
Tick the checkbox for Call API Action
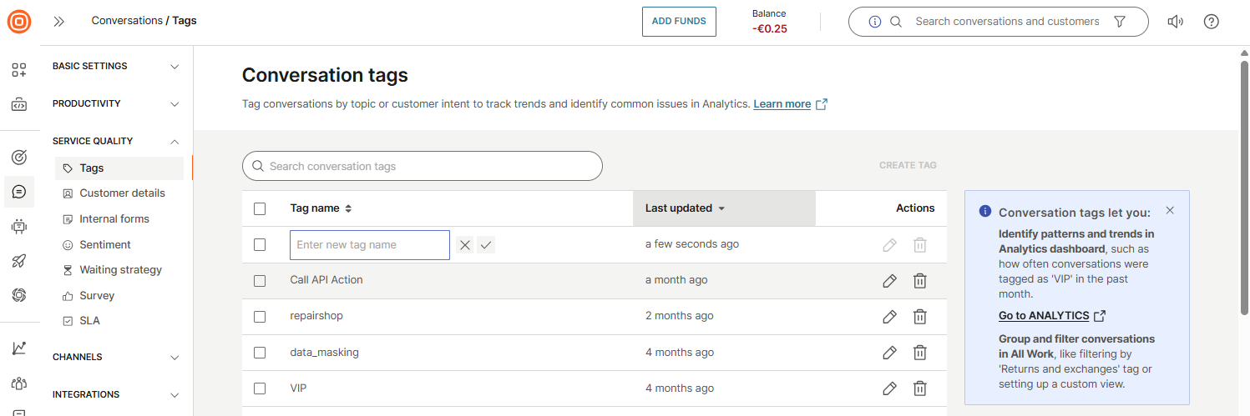[260, 281]
